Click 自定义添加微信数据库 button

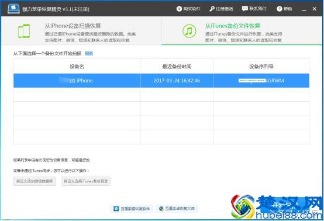point(35,181)
